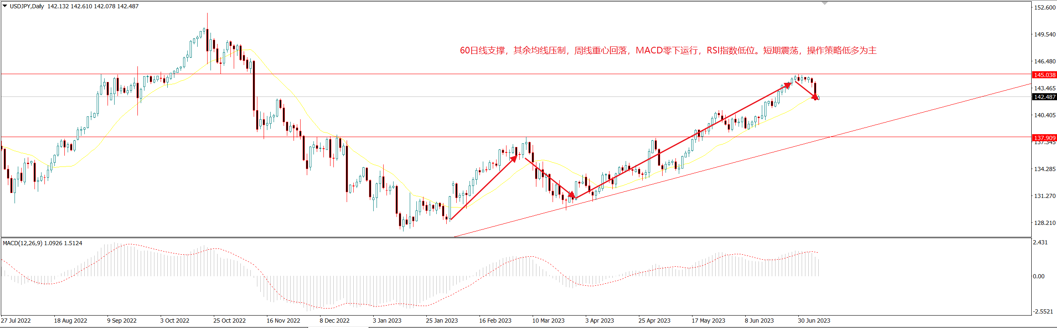
Task: Click the 146.480 price axis label
Action: pyautogui.click(x=1045, y=61)
